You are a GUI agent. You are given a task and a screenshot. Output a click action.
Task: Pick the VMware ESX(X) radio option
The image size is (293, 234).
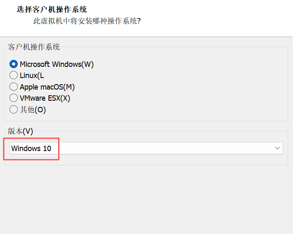[x=14, y=98]
